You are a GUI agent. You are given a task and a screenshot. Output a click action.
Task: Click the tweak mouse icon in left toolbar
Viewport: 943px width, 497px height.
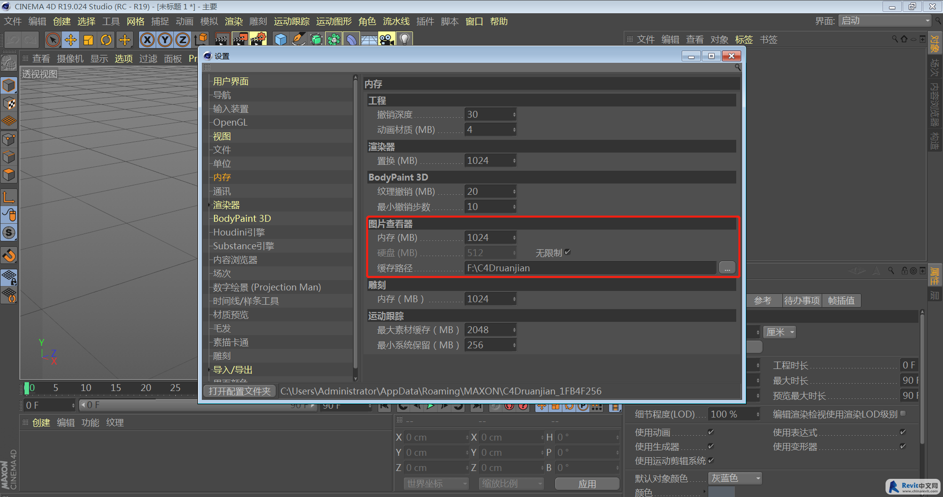coord(9,215)
